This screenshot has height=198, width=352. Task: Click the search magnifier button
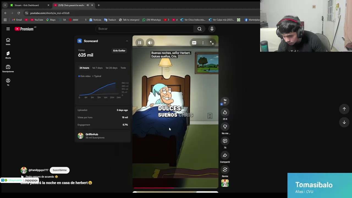pyautogui.click(x=199, y=29)
